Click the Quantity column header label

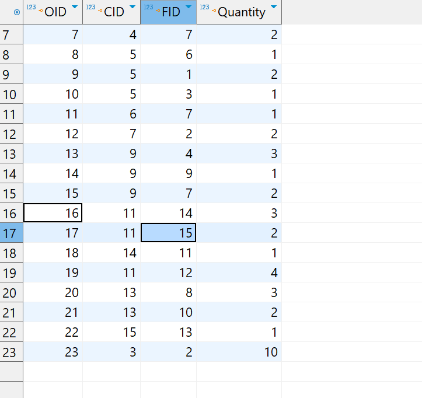(x=242, y=12)
